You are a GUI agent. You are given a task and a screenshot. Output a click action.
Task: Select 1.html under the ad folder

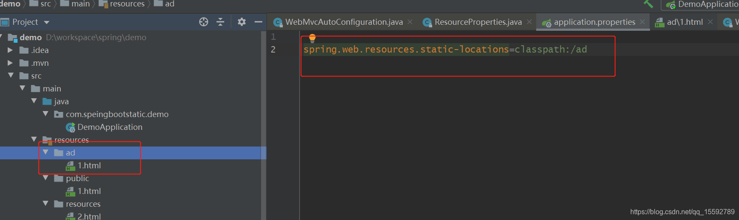(x=89, y=166)
